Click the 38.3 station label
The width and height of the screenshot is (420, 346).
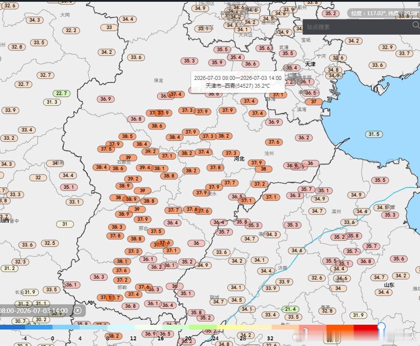pyautogui.click(x=117, y=227)
